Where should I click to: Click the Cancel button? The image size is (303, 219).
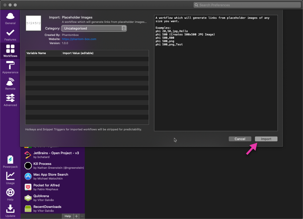(240, 139)
